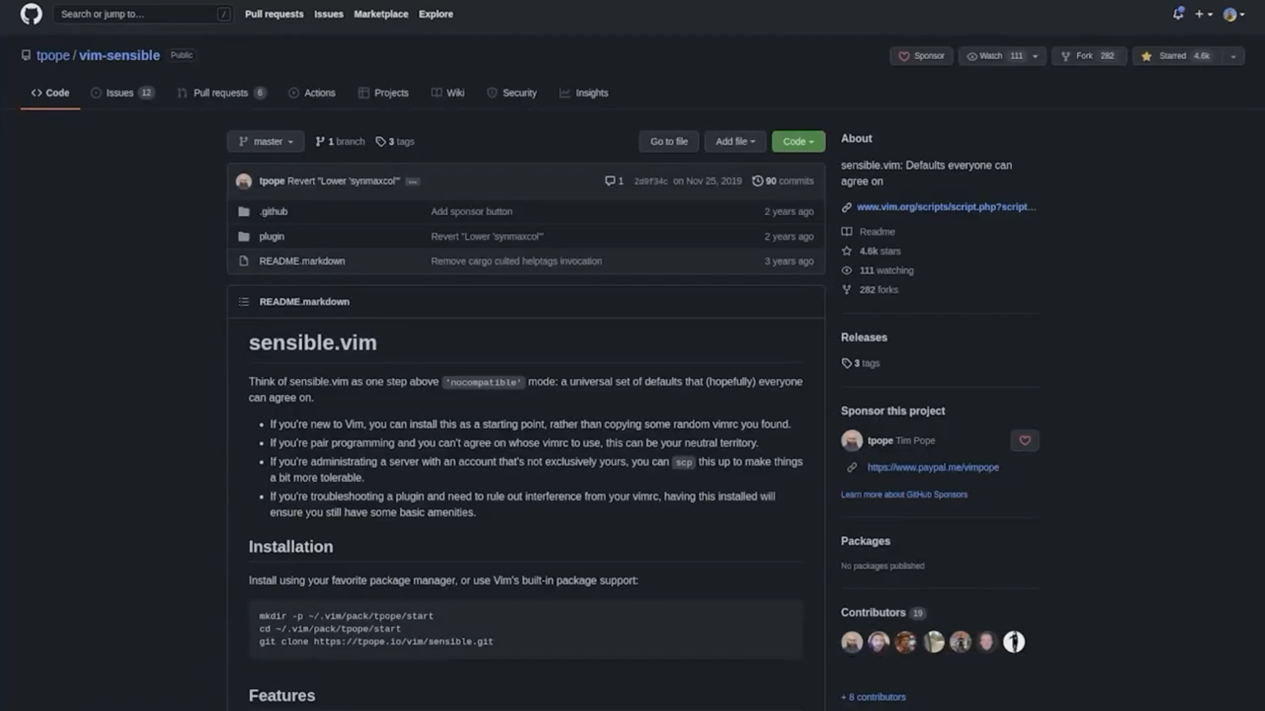Image resolution: width=1265 pixels, height=711 pixels.
Task: Click the heart sponsor button beside tpope
Action: click(1024, 440)
